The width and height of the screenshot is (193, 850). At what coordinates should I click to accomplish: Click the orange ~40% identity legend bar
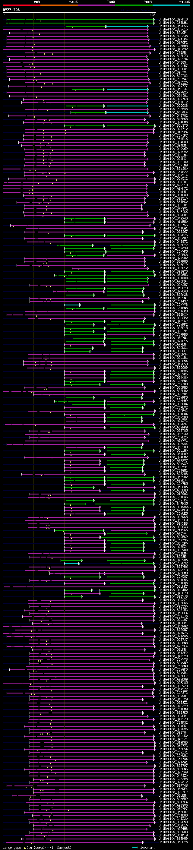pos(59,5)
